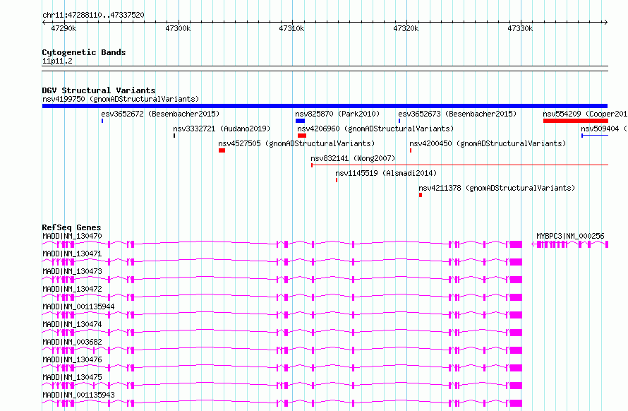
Task: Open the nsv1145519 Alsmadi2014 variant label
Action: pyautogui.click(x=386, y=173)
